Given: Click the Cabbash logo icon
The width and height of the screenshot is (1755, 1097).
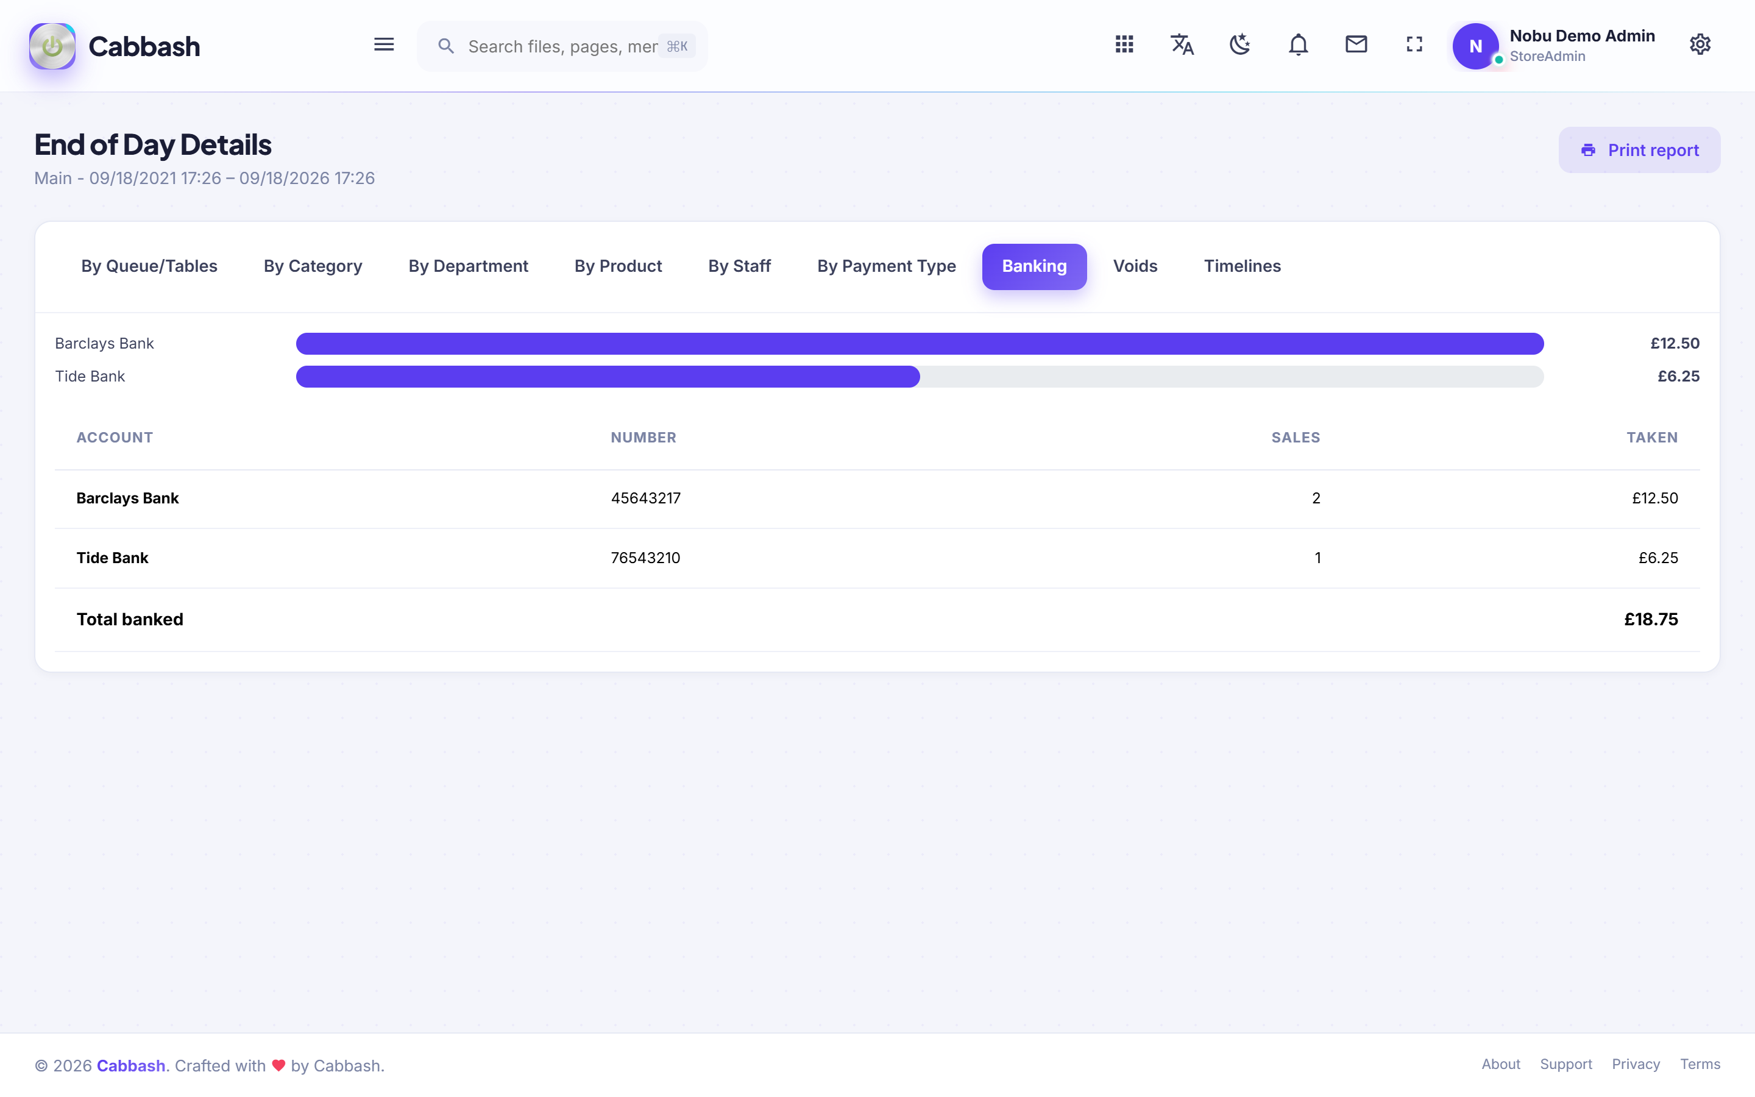Looking at the screenshot, I should [x=52, y=46].
